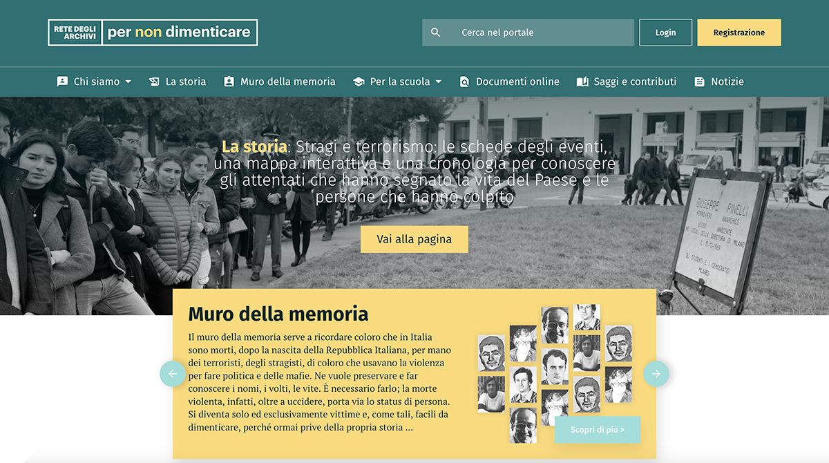
Task: Go to previous carousel slide arrow
Action: (x=173, y=374)
